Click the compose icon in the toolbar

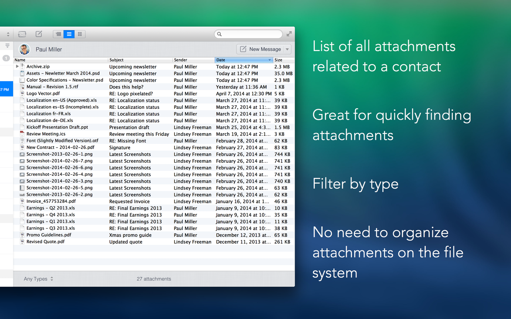coord(39,34)
